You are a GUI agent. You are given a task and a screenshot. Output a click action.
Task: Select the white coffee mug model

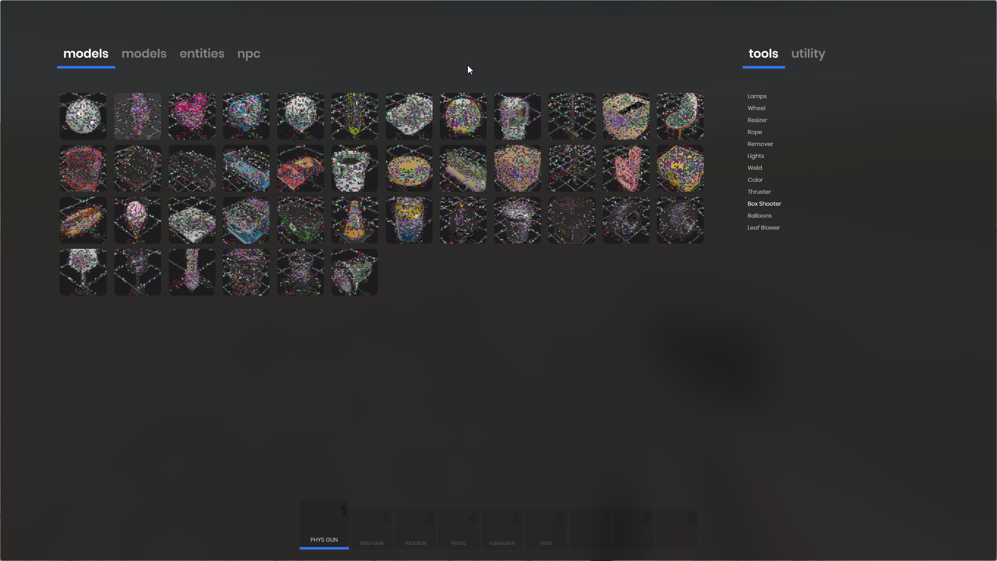(354, 168)
